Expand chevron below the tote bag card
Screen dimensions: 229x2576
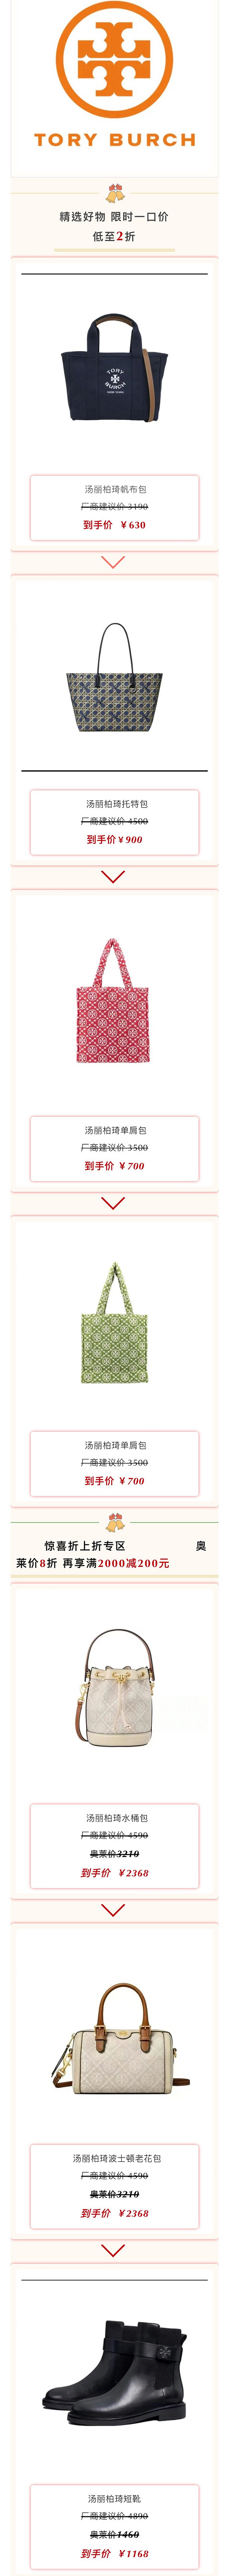pos(114,877)
